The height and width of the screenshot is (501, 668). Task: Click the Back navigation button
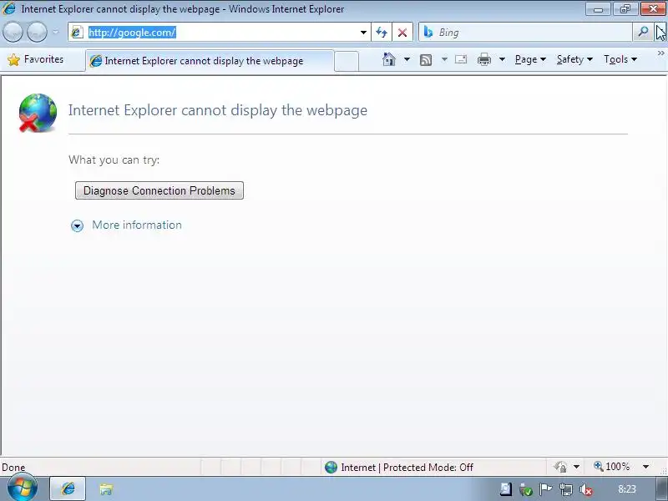(13, 32)
